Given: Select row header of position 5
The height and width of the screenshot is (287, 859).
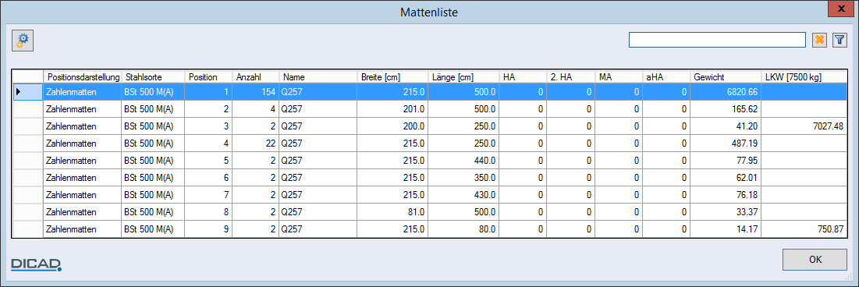Looking at the screenshot, I should (27, 161).
